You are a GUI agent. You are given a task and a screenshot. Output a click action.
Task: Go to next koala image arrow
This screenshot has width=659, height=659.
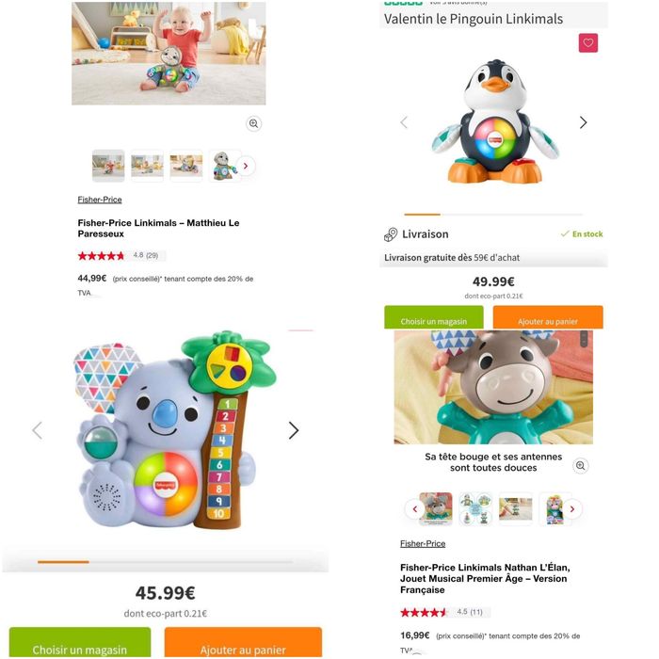pos(294,430)
